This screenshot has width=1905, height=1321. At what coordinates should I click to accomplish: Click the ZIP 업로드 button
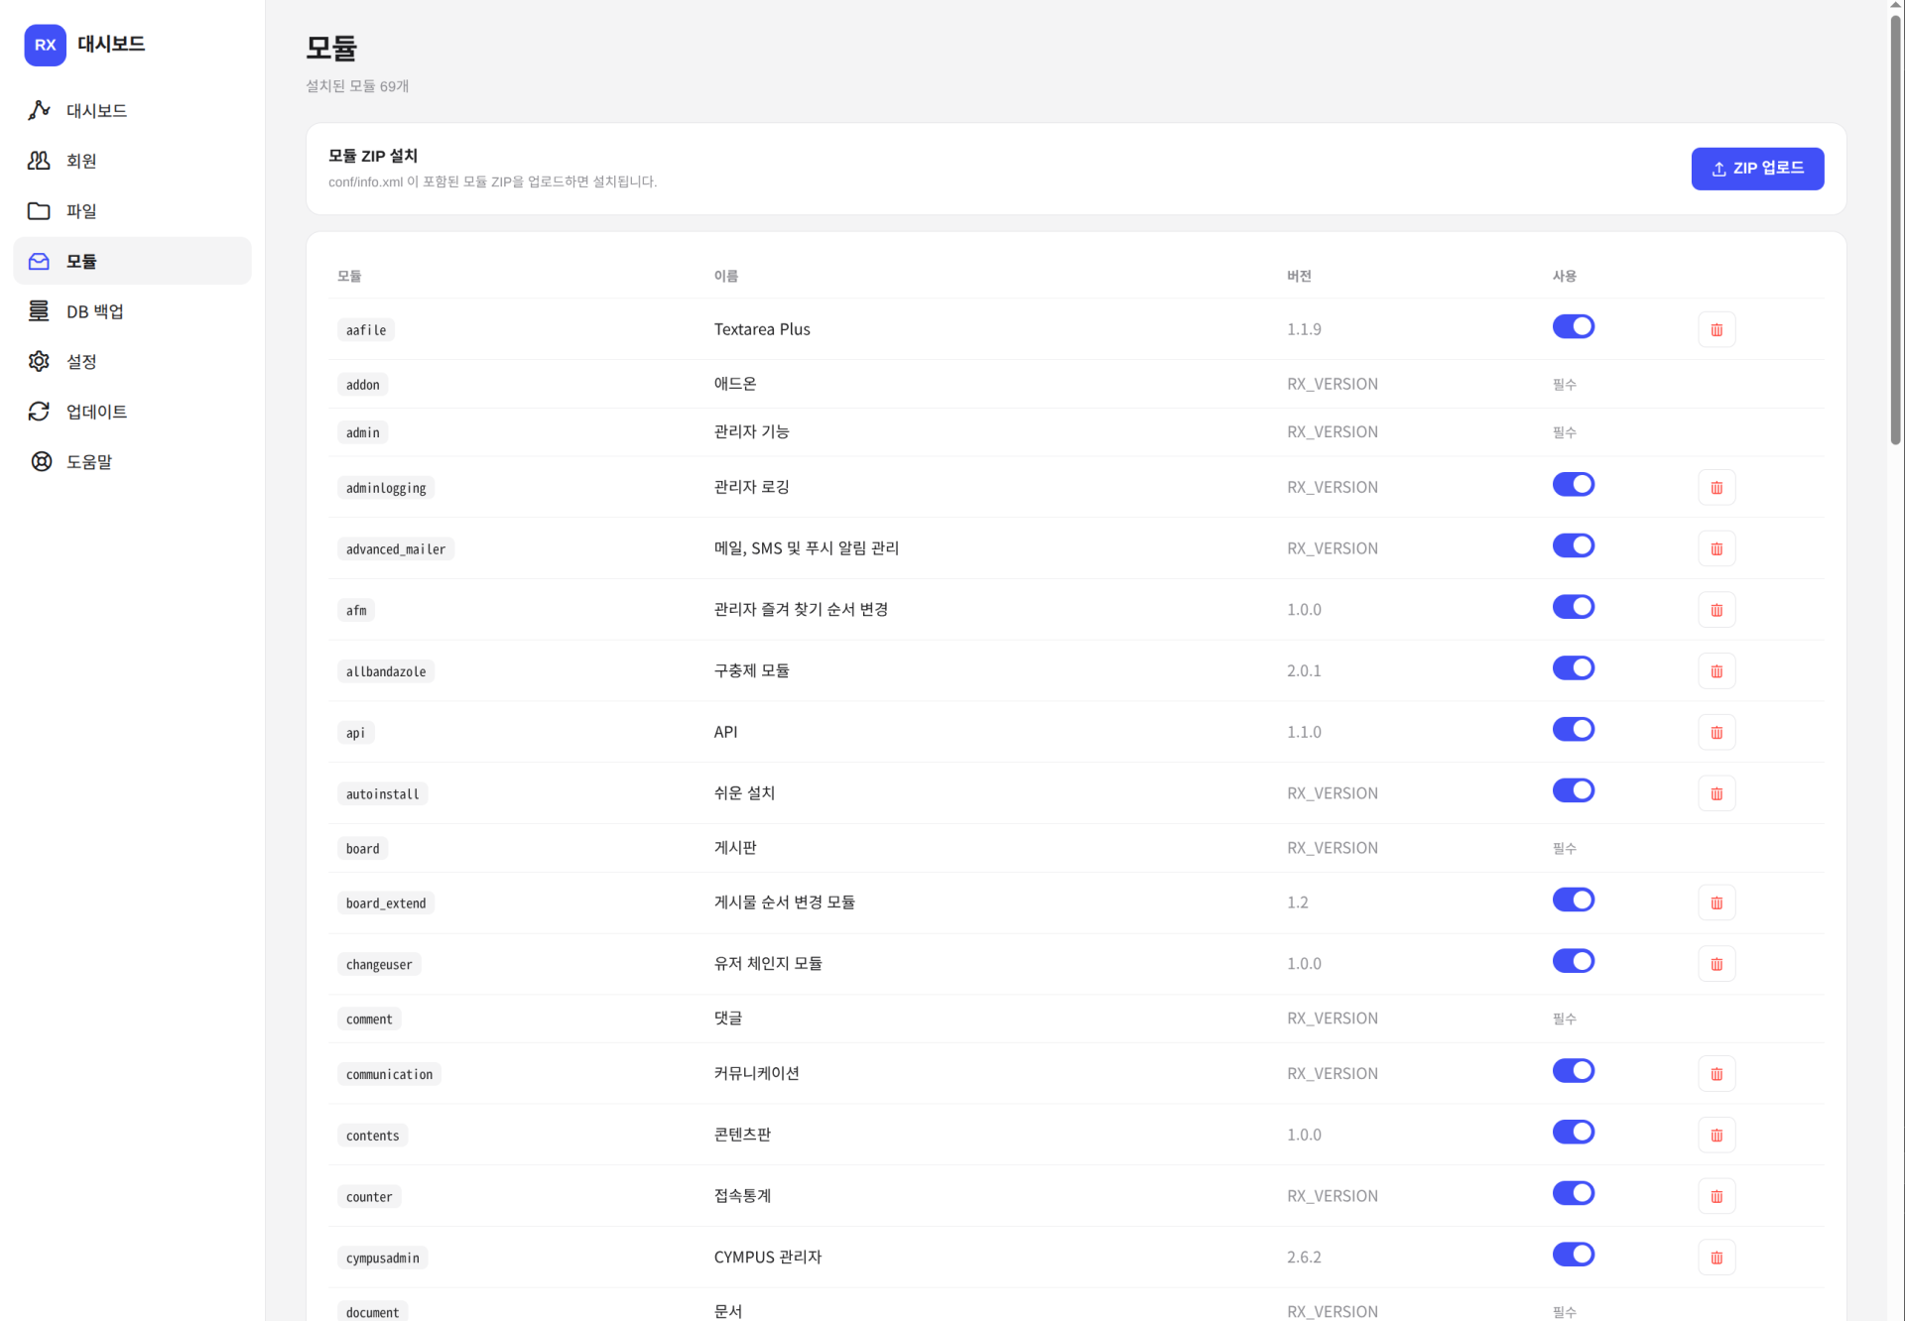coord(1757,169)
